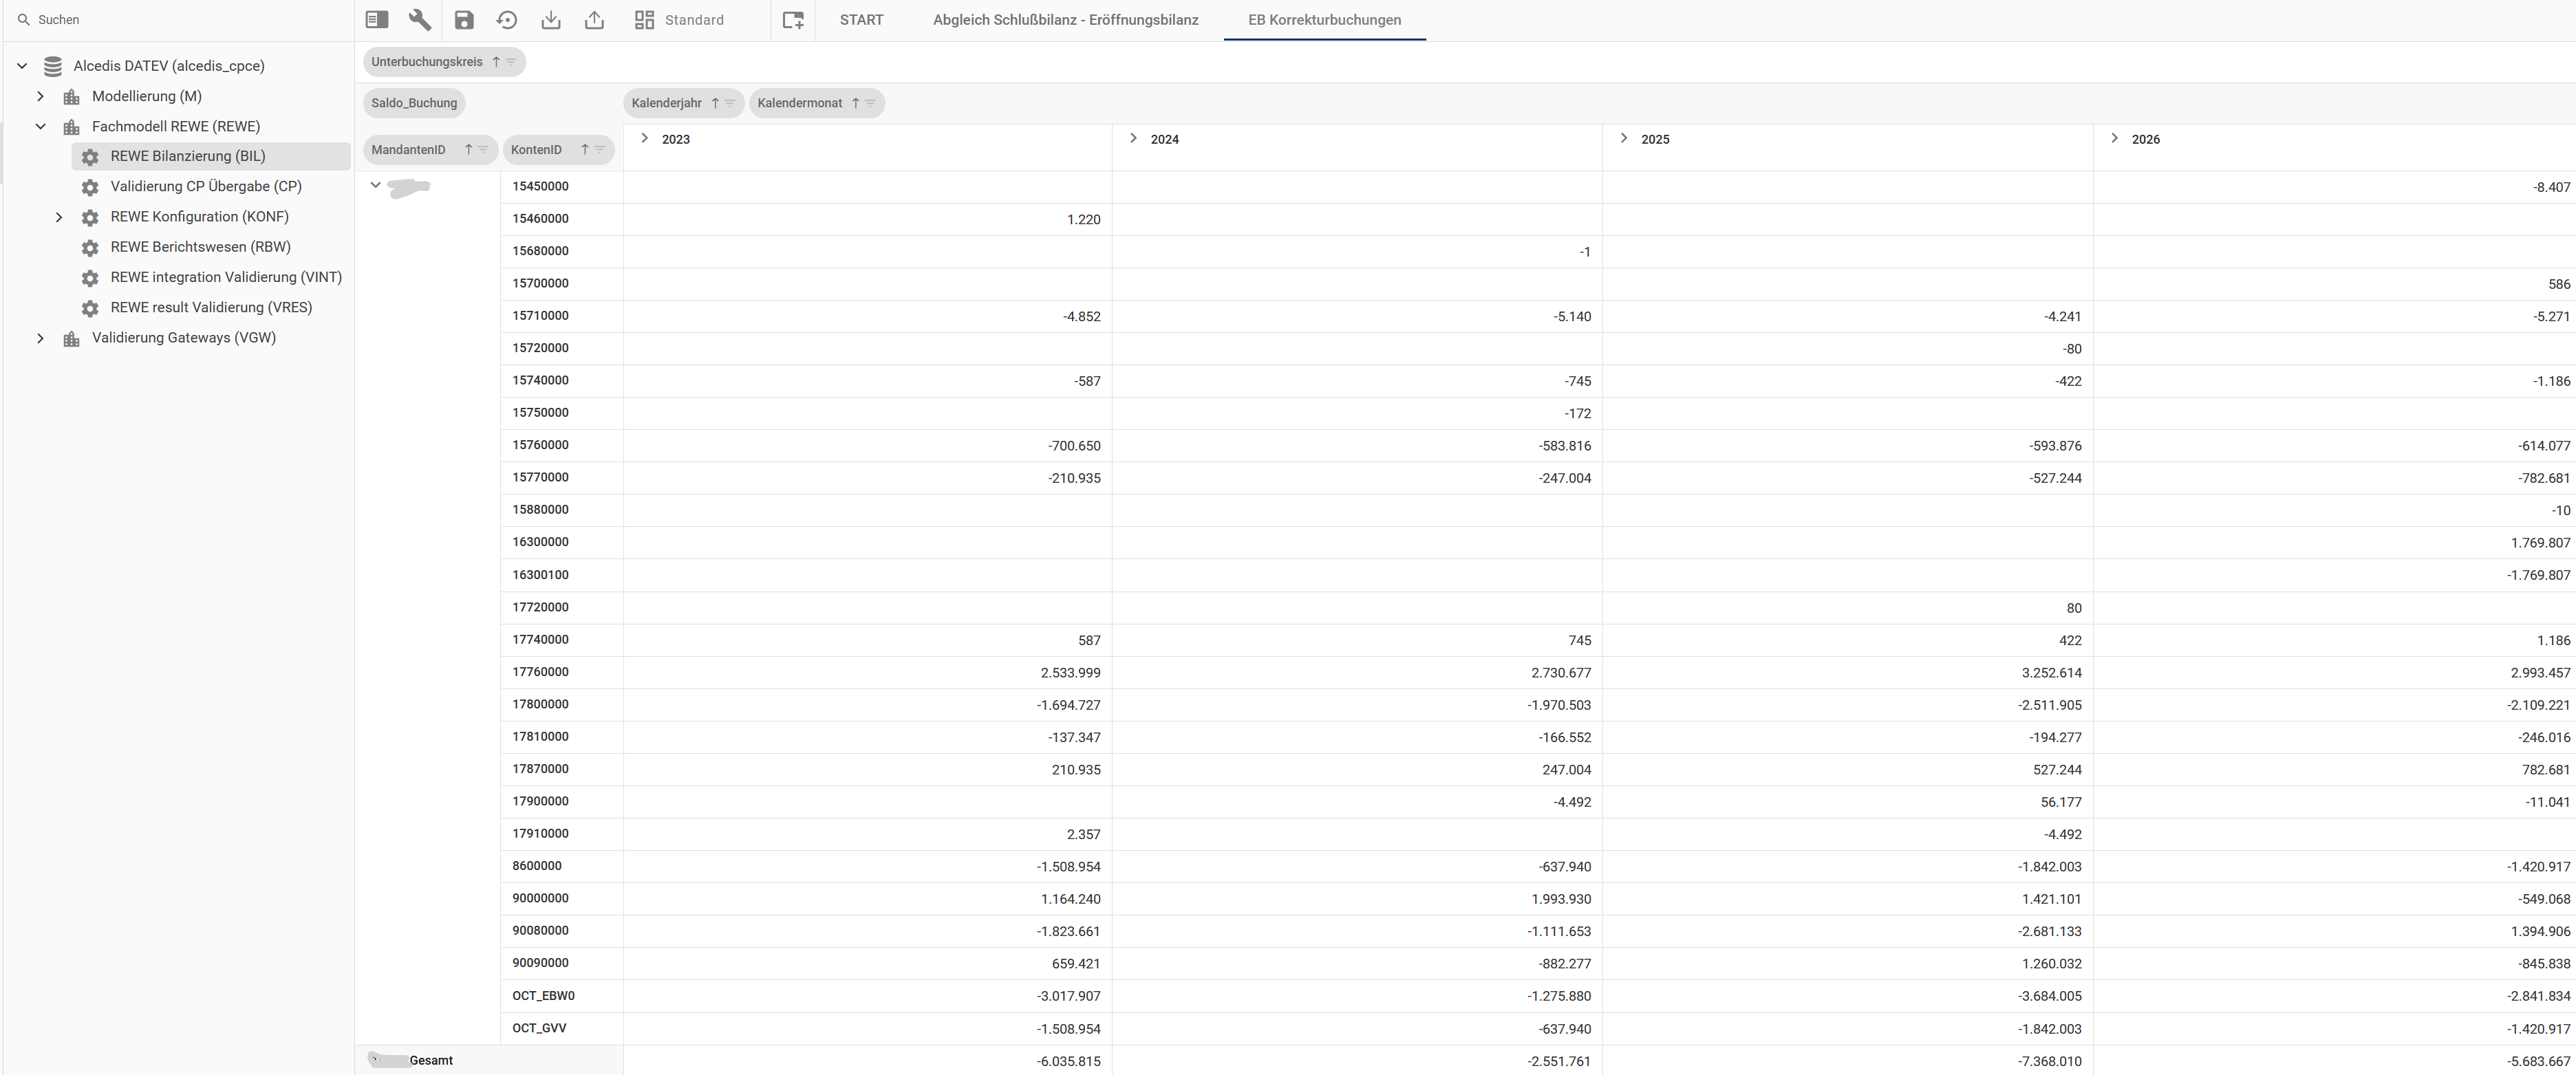
Task: Expand the Modellierung (M) node
Action: pyautogui.click(x=40, y=96)
